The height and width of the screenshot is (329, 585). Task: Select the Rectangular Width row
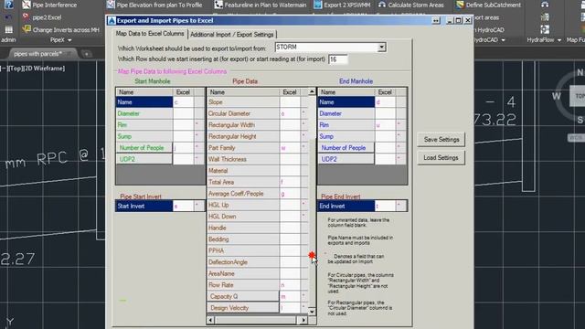point(243,125)
